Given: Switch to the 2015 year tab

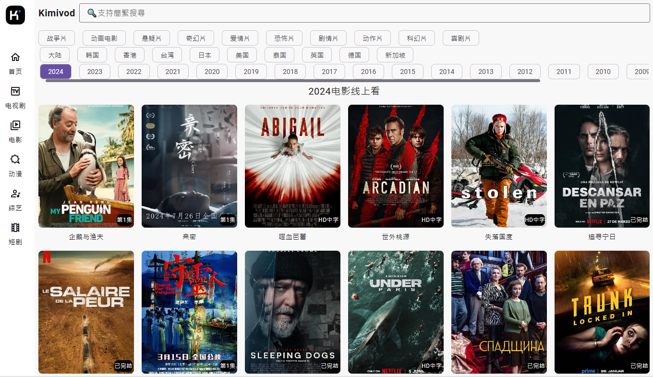Looking at the screenshot, I should (x=408, y=72).
